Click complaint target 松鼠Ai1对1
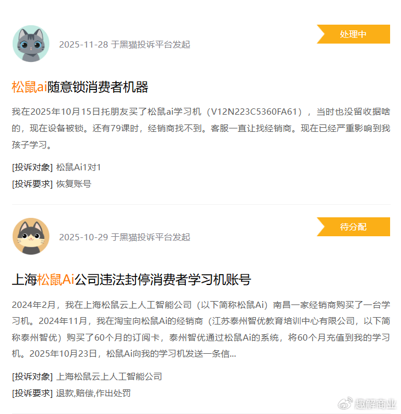This screenshot has height=414, width=401. tap(79, 167)
